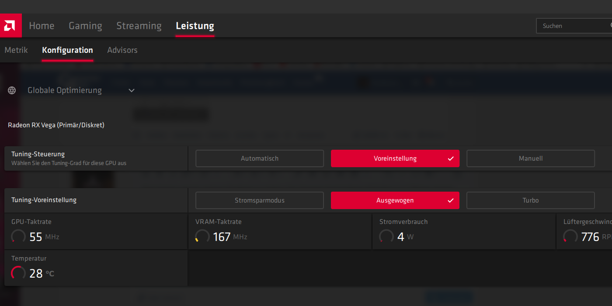Open the Streaming tab
The width and height of the screenshot is (612, 306).
tap(139, 26)
